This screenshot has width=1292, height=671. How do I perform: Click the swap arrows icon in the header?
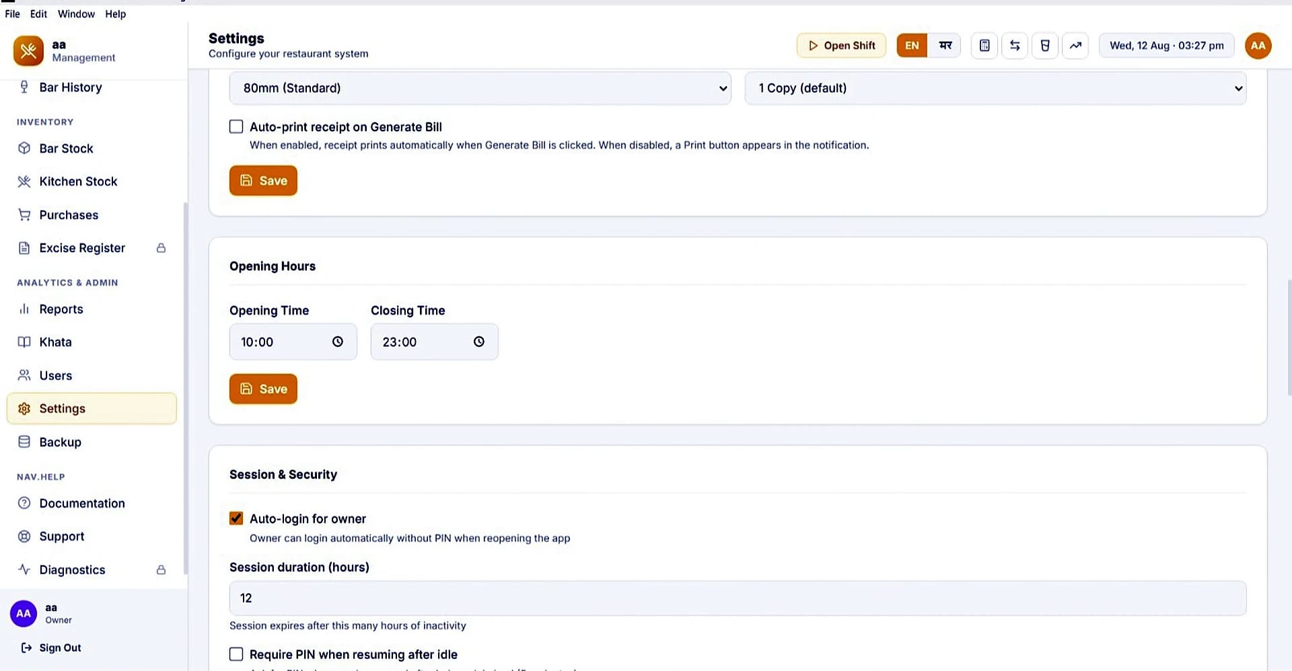[x=1015, y=46]
